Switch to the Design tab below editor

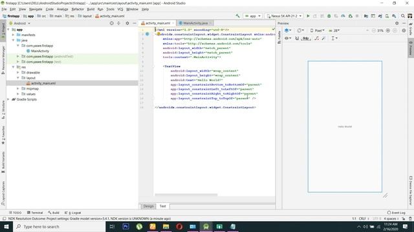click(148, 206)
